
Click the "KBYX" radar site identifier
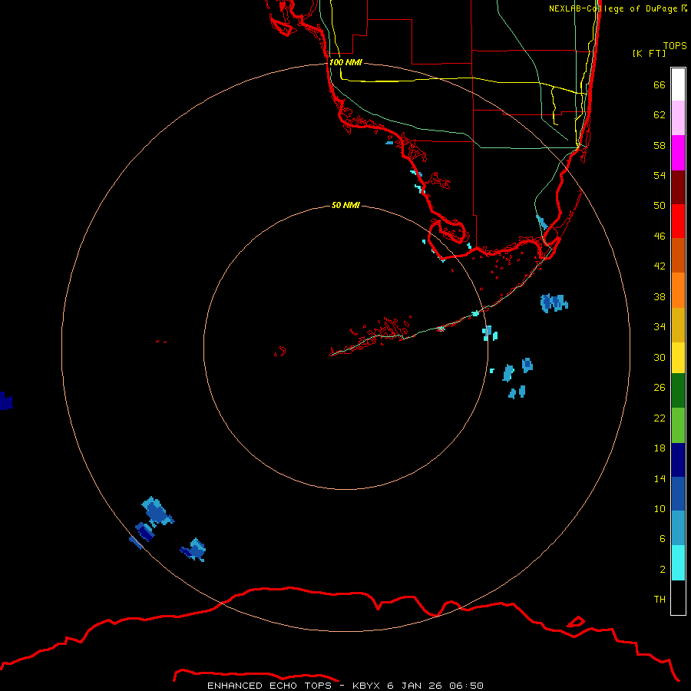366,686
